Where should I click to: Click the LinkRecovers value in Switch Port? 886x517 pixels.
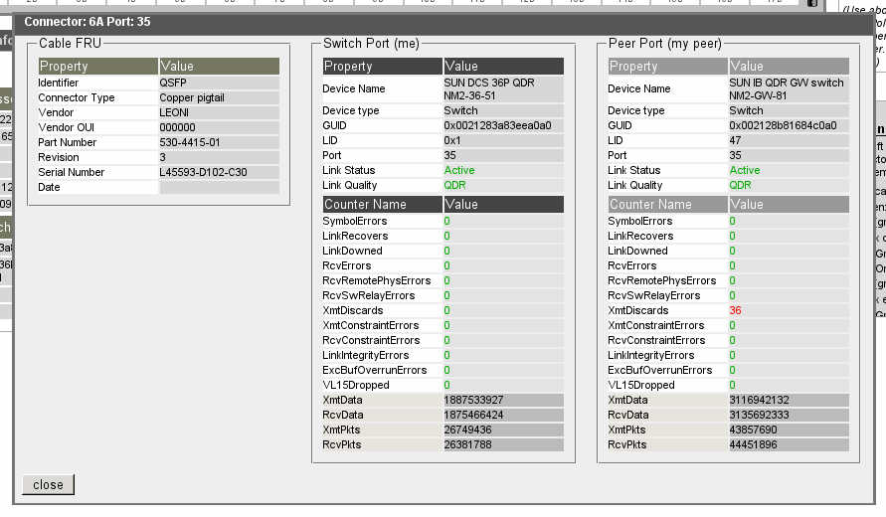tap(446, 236)
